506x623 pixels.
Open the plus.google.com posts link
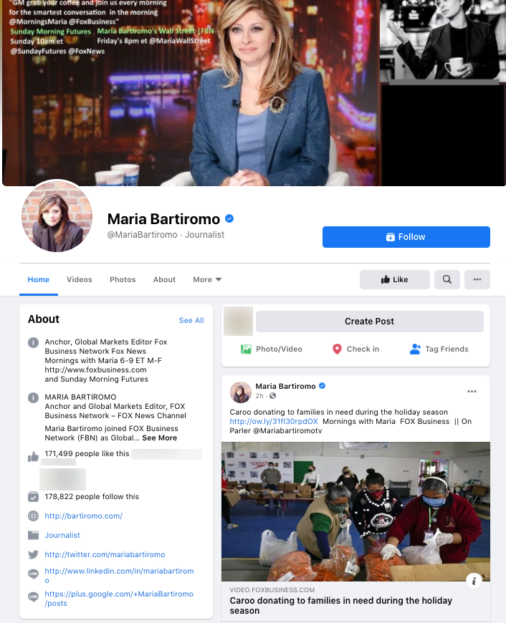click(x=119, y=599)
